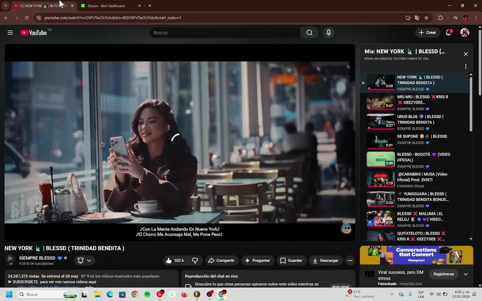The image size is (482, 301).
Task: Reload the page
Action: point(26,18)
